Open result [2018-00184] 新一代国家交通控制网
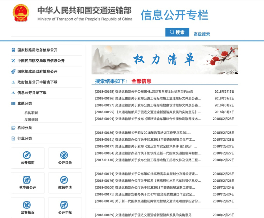 147,153
